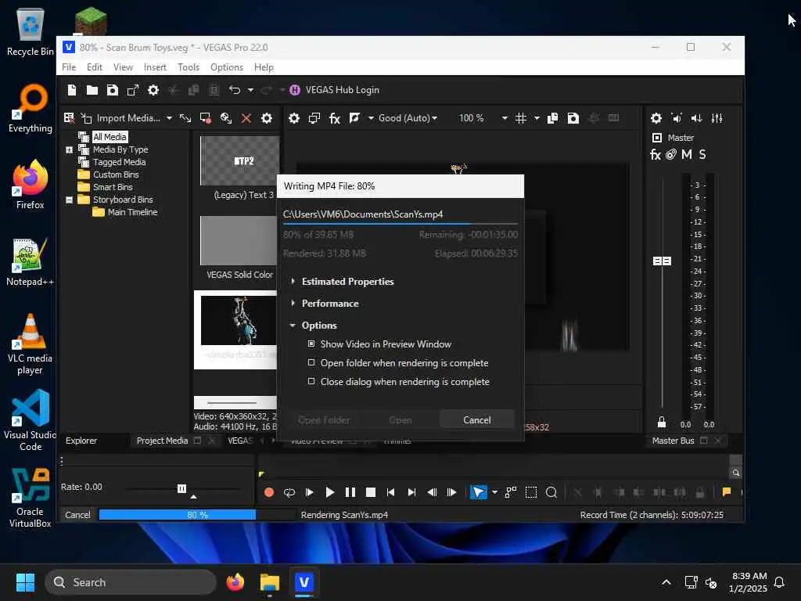Click the Master FX button
Screen dimensions: 801x601
(x=656, y=154)
